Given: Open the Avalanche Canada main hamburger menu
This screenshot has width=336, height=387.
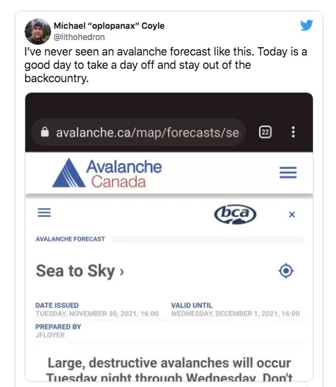Looking at the screenshot, I should tap(288, 172).
